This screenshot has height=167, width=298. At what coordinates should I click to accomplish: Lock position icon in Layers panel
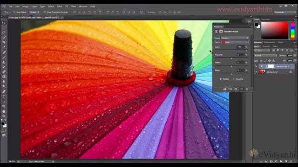click(x=269, y=61)
